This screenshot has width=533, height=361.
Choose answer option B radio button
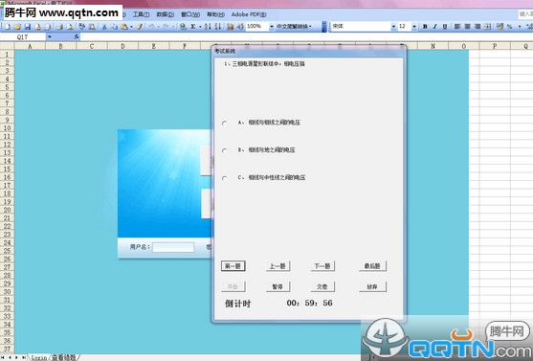pyautogui.click(x=224, y=150)
